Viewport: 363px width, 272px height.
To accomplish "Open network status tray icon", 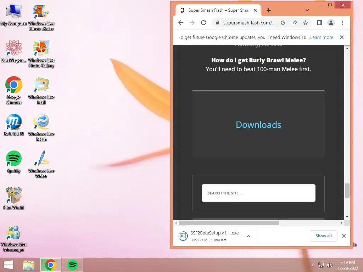I will coord(321,265).
